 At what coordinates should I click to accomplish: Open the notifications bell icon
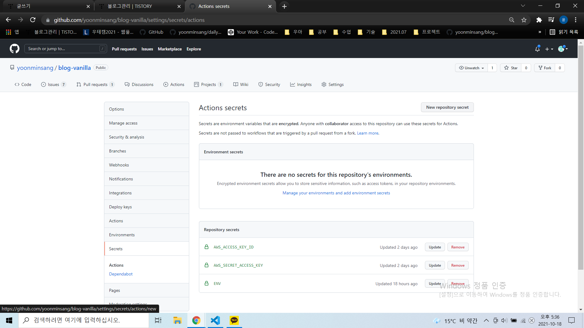tap(537, 49)
